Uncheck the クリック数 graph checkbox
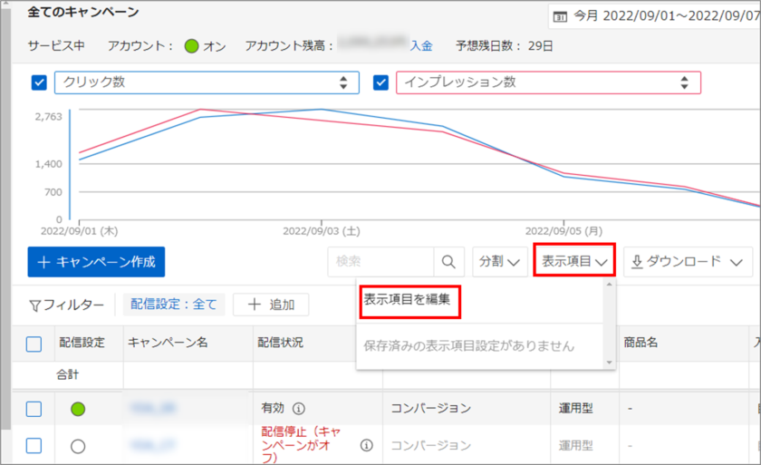 (x=39, y=82)
